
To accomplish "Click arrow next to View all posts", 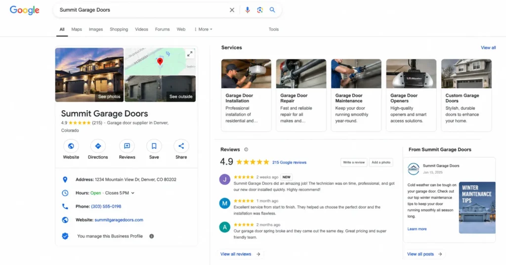I will [440, 254].
